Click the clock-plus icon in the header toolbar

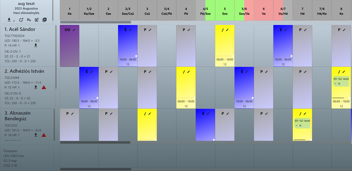click(21, 20)
